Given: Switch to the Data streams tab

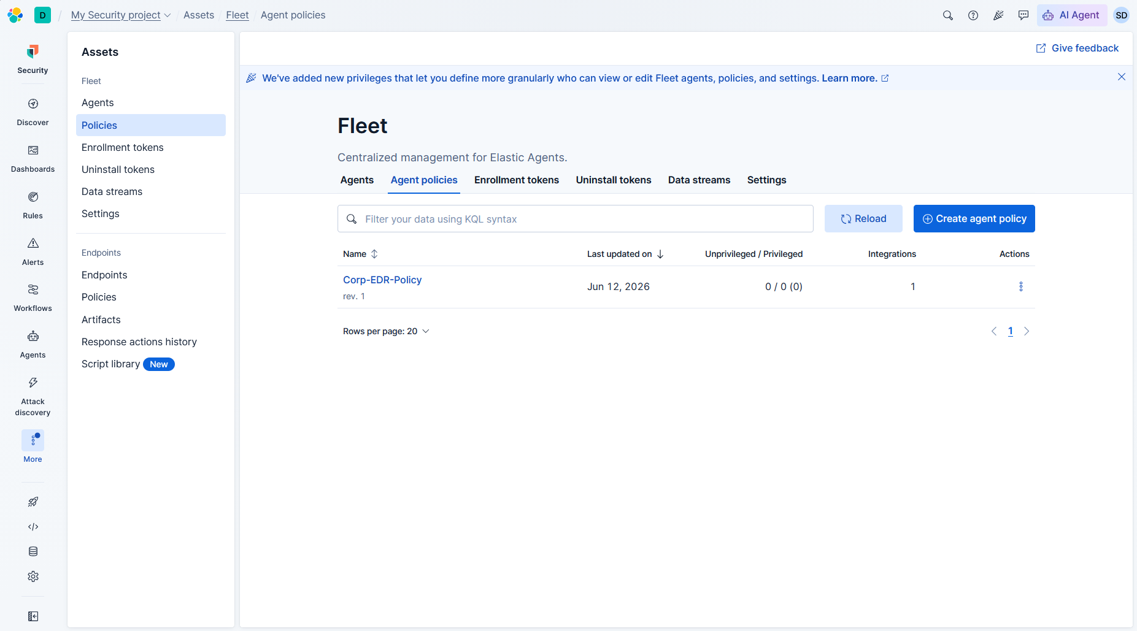Looking at the screenshot, I should pos(699,180).
